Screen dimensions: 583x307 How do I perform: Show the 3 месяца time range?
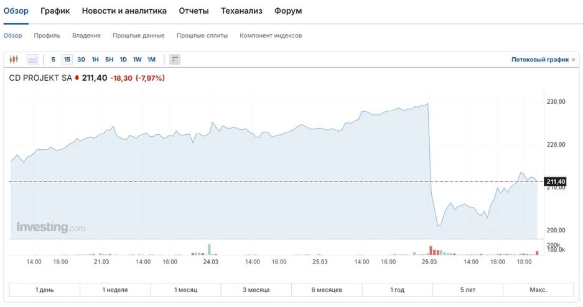256,290
